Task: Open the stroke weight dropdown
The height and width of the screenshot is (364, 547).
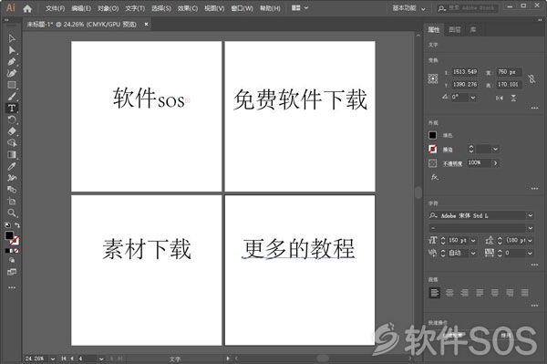Action: 495,149
